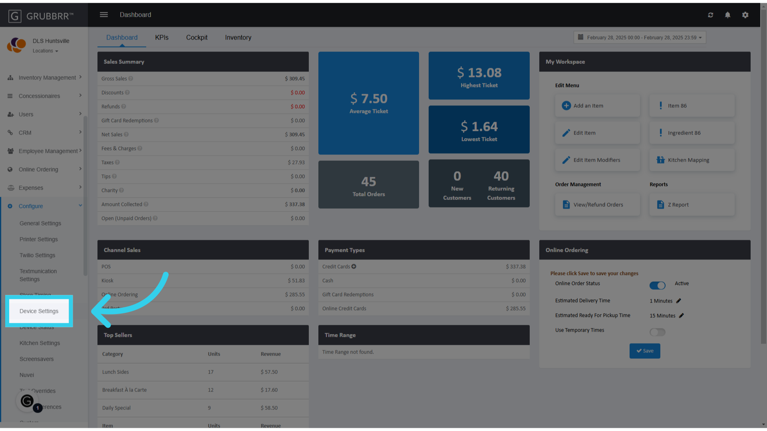Click the Tips help icon

click(x=114, y=176)
